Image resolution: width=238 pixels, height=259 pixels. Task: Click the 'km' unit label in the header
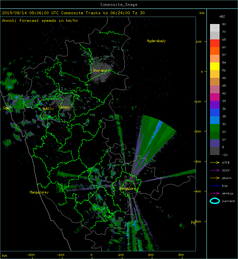coord(202,13)
